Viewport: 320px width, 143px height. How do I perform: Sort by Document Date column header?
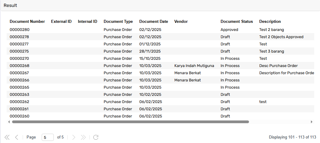[x=154, y=22]
